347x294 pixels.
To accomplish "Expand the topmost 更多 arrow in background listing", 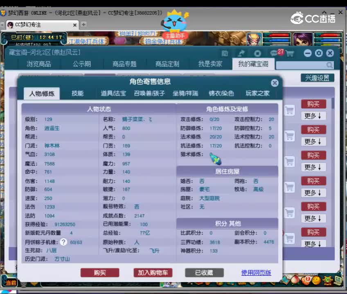I will 313,116.
